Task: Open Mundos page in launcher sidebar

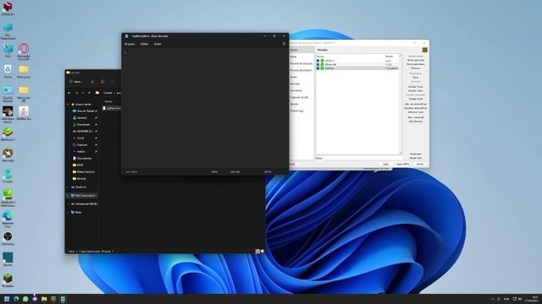Action: pyautogui.click(x=295, y=84)
